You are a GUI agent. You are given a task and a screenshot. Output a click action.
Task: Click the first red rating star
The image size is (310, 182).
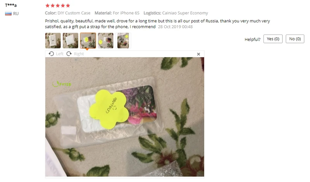(47, 5)
